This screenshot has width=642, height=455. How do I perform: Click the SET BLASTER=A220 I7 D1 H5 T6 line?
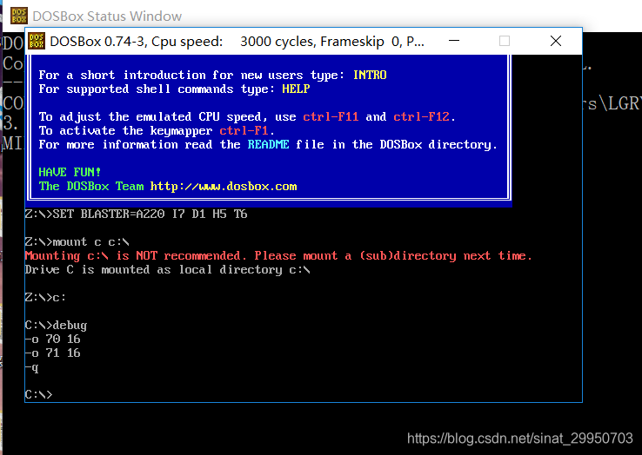coord(136,214)
